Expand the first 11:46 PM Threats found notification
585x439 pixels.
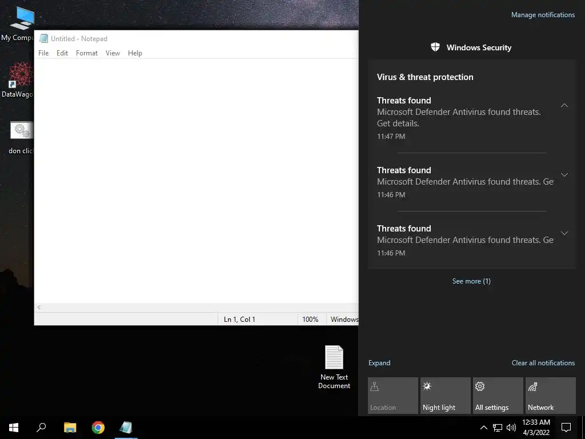(564, 175)
